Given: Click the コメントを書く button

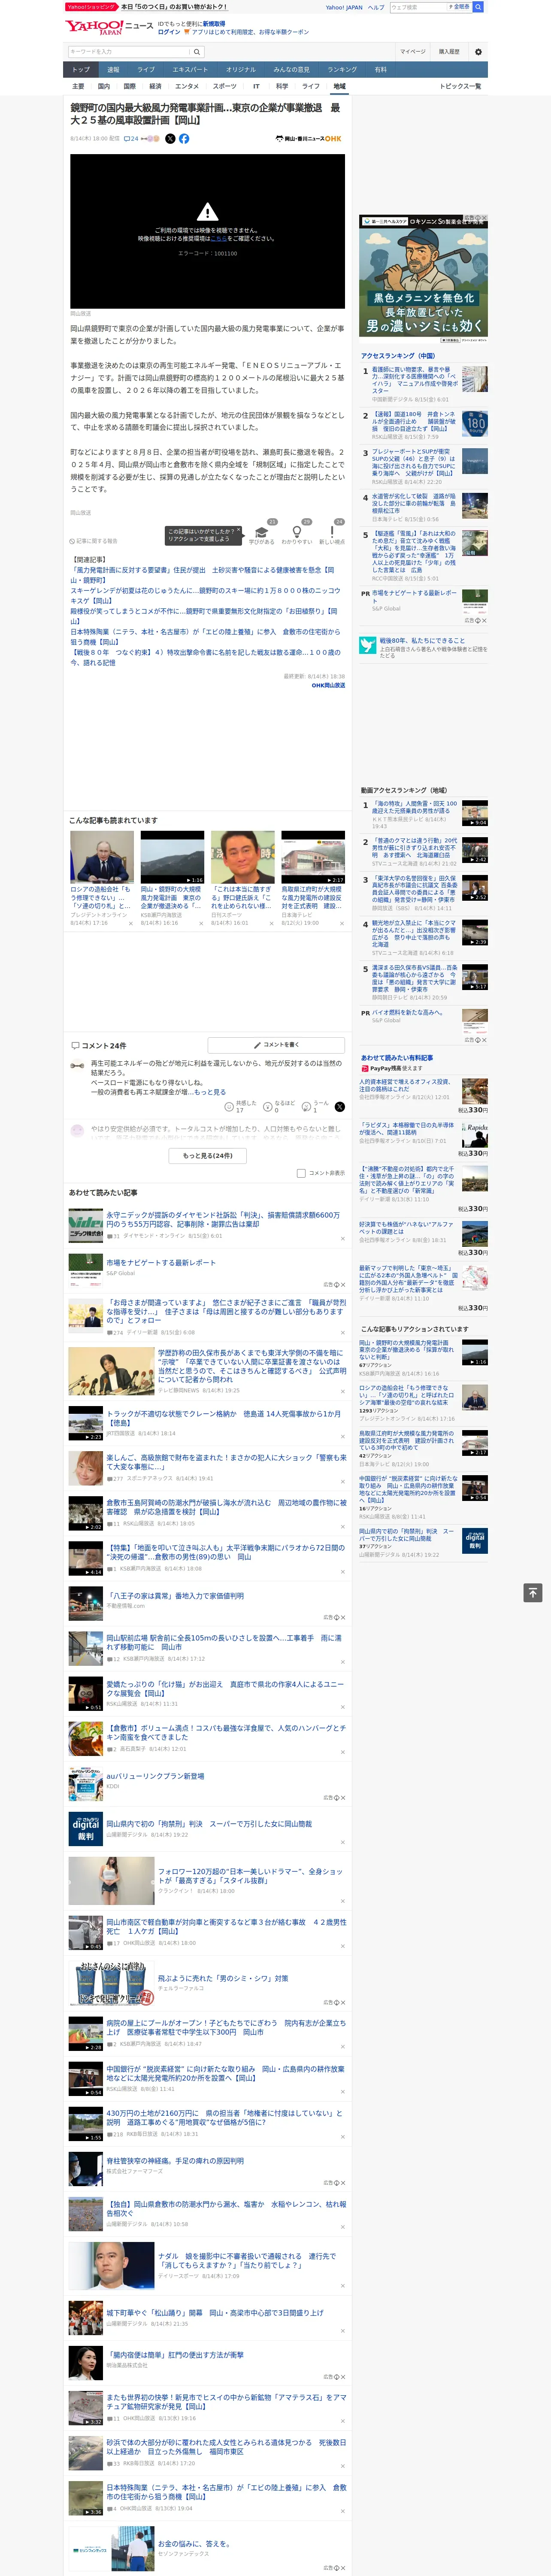Looking at the screenshot, I should coord(276,1045).
